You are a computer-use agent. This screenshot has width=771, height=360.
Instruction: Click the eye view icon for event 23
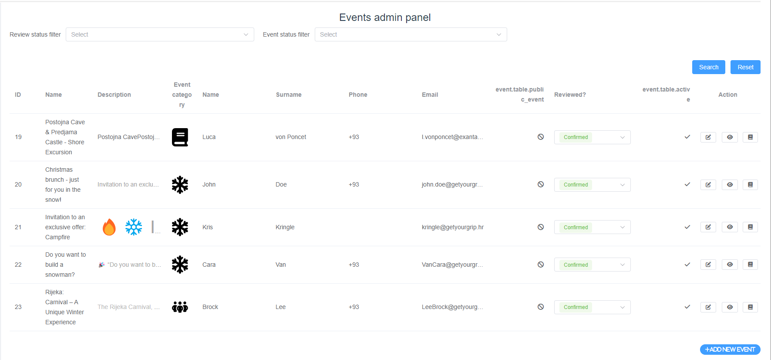coord(730,307)
